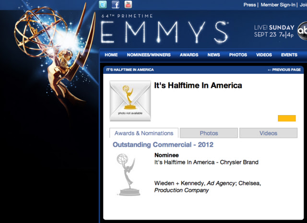Open Outstanding Commercial - 2012 heading link

[x=163, y=145]
